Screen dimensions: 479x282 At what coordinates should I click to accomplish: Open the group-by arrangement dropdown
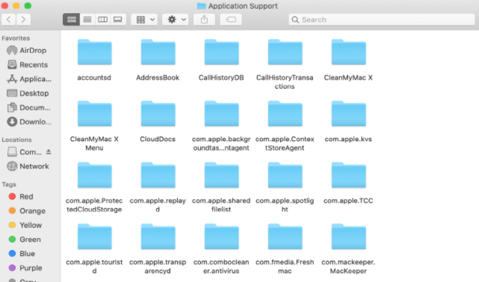point(145,19)
